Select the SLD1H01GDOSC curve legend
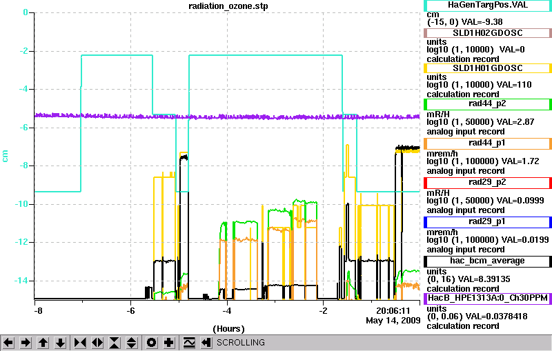The image size is (552, 351). pyautogui.click(x=488, y=68)
